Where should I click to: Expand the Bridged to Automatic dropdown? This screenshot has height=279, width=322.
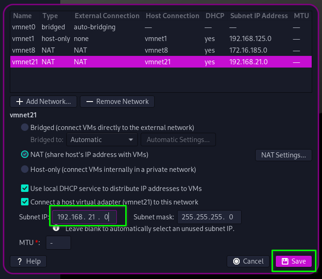pos(102,140)
